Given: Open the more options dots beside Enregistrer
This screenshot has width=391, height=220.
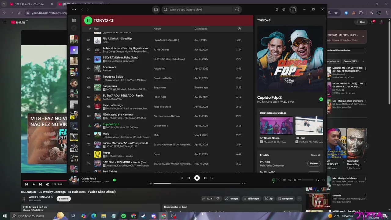Looking at the screenshot, I should [299, 199].
